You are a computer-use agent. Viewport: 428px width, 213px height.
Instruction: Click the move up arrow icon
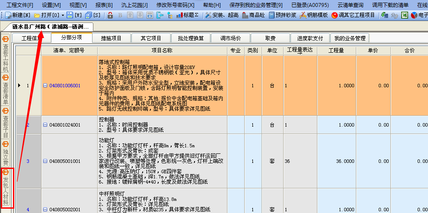point(130,15)
